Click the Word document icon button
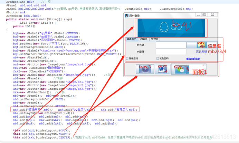 pos(162,69)
